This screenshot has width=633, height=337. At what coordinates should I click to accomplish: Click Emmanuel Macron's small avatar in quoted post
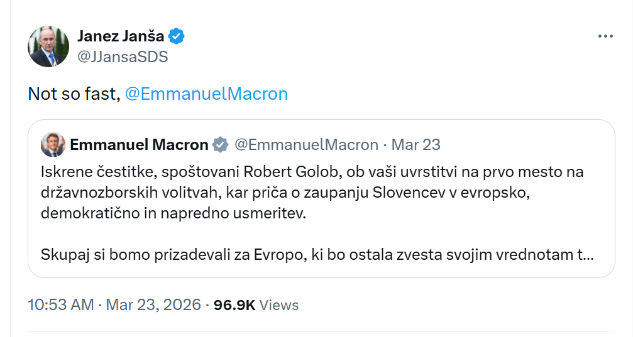pyautogui.click(x=53, y=145)
